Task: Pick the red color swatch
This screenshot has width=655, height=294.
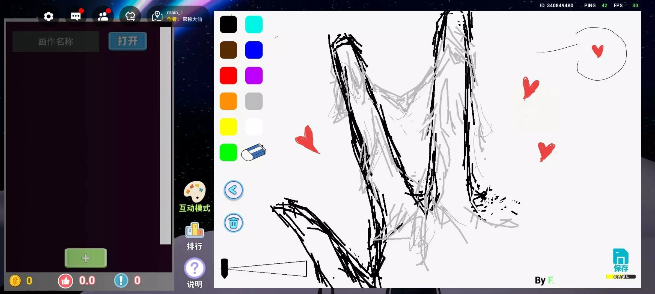Action: (x=228, y=76)
